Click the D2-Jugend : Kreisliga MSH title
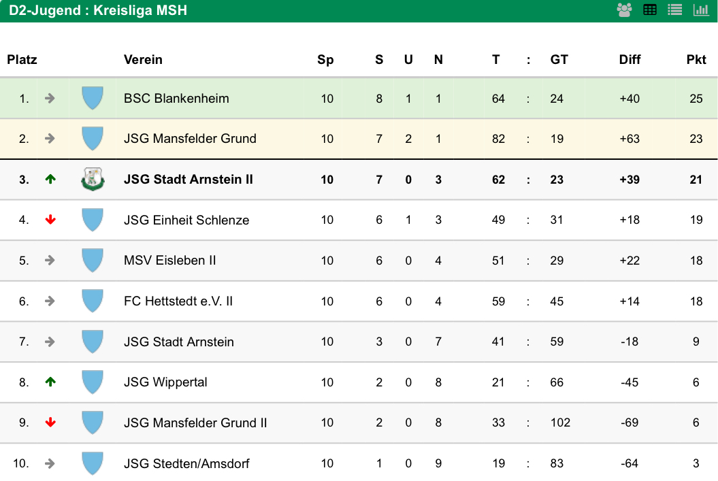This screenshot has height=481, width=718. tap(98, 10)
